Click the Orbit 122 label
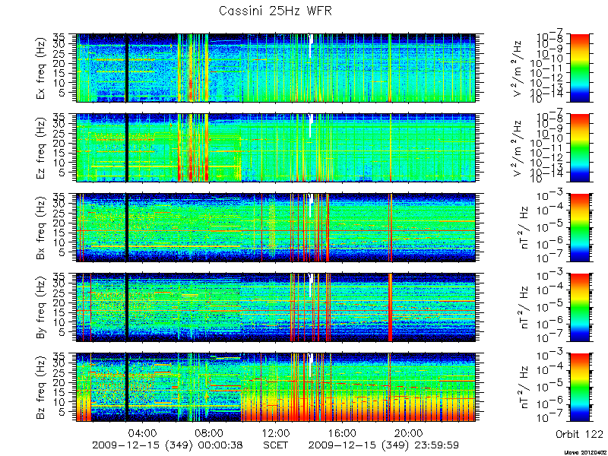The image size is (608, 456). click(579, 434)
